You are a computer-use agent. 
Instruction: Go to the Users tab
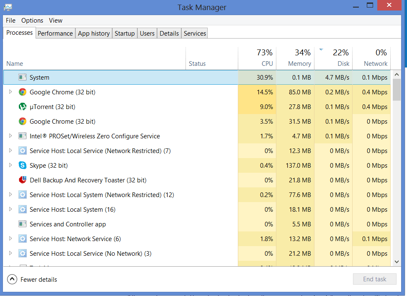pos(147,33)
